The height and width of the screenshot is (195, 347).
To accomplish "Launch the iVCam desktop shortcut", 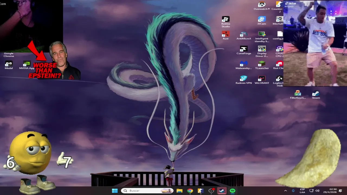I will click(262, 21).
